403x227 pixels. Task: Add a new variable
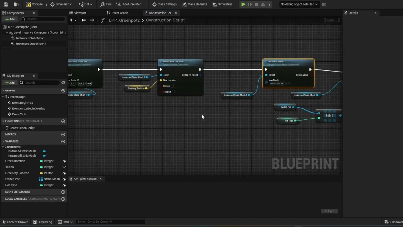(x=63, y=142)
